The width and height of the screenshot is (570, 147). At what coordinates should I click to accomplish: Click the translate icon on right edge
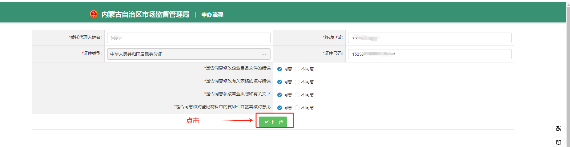point(558,128)
